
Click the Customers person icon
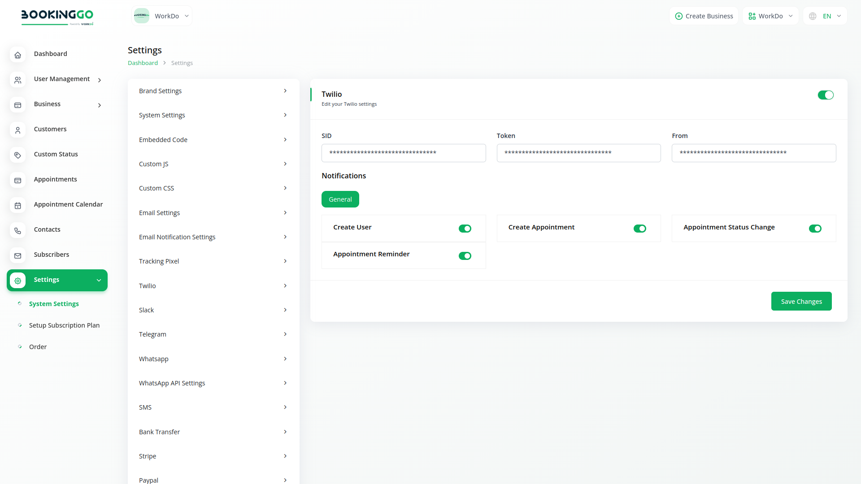coord(17,130)
